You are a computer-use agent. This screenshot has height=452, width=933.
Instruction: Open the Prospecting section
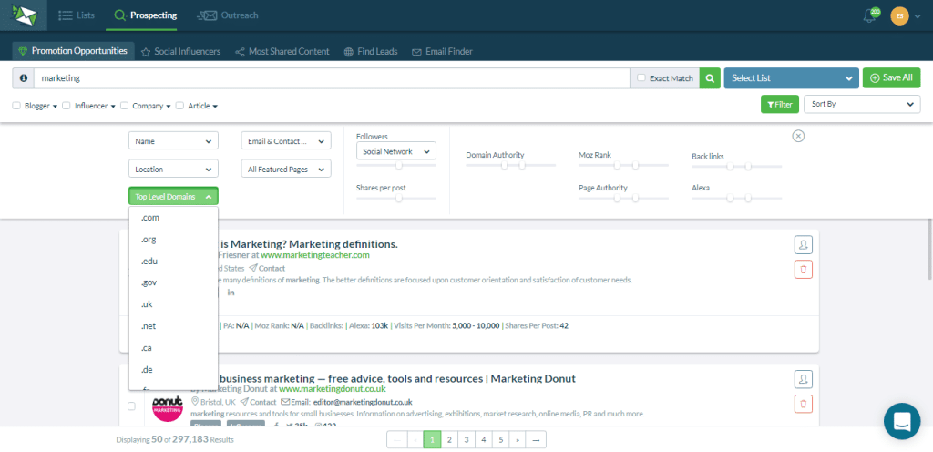point(146,15)
